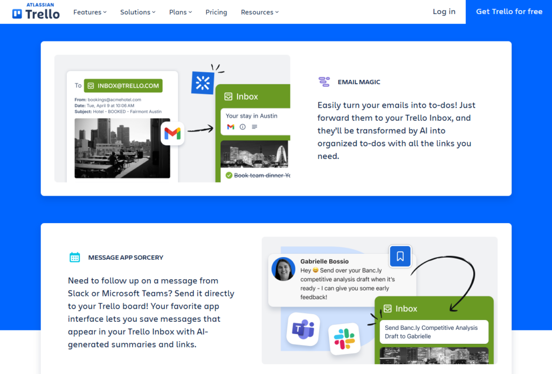The image size is (552, 374).
Task: Click small Gmail icon on Austin card
Action: point(231,127)
